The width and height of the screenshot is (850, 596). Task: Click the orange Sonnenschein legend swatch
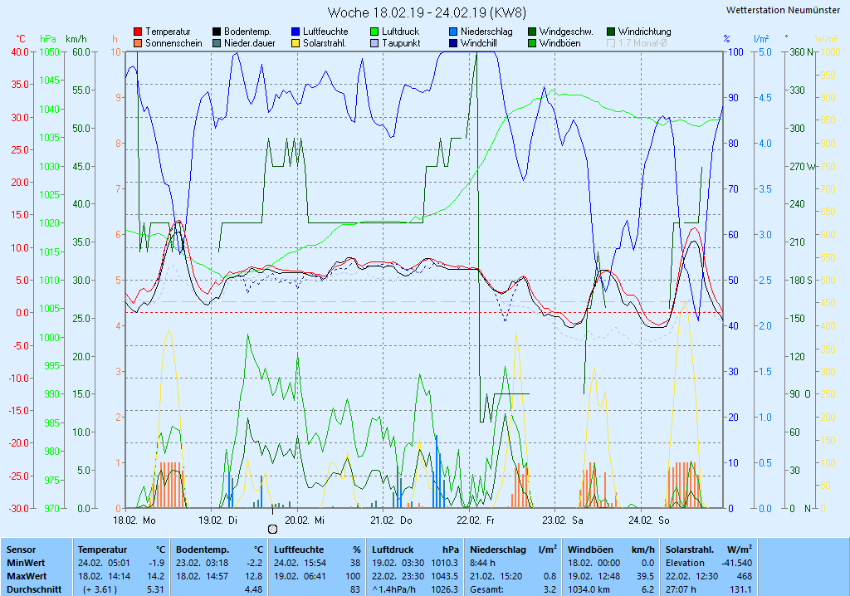[x=138, y=43]
